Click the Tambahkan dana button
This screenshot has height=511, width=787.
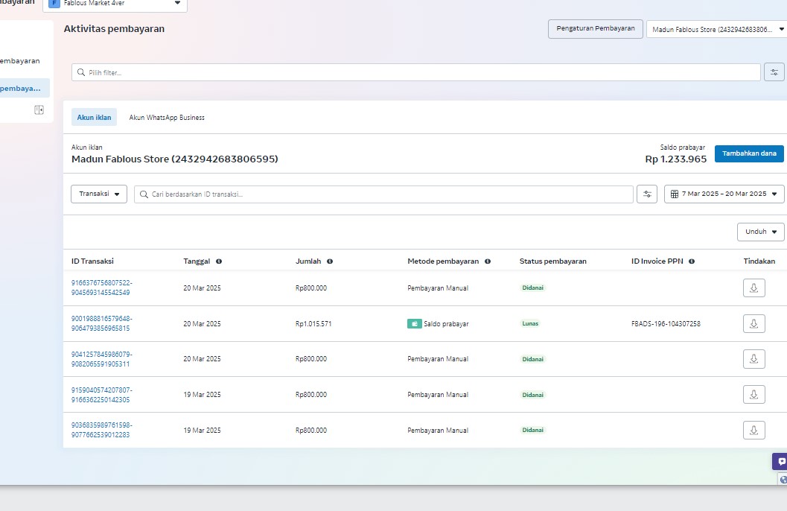tap(748, 153)
